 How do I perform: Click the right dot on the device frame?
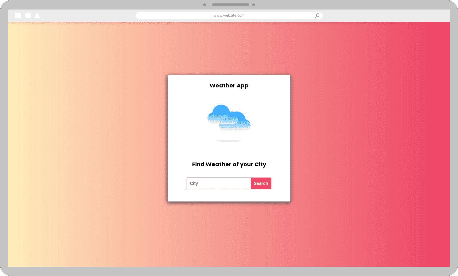[253, 5]
